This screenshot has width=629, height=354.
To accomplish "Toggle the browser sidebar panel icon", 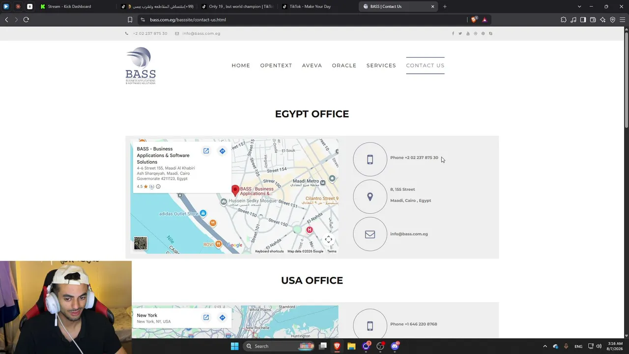I will point(583,20).
